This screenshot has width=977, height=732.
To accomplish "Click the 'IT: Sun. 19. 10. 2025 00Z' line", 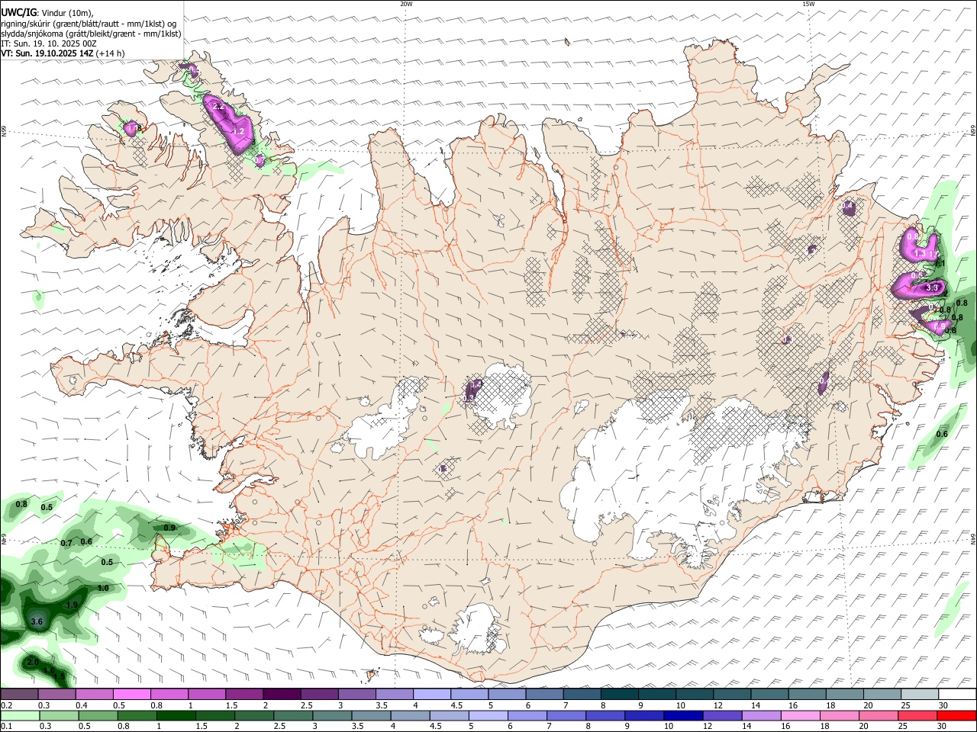I will [x=49, y=43].
